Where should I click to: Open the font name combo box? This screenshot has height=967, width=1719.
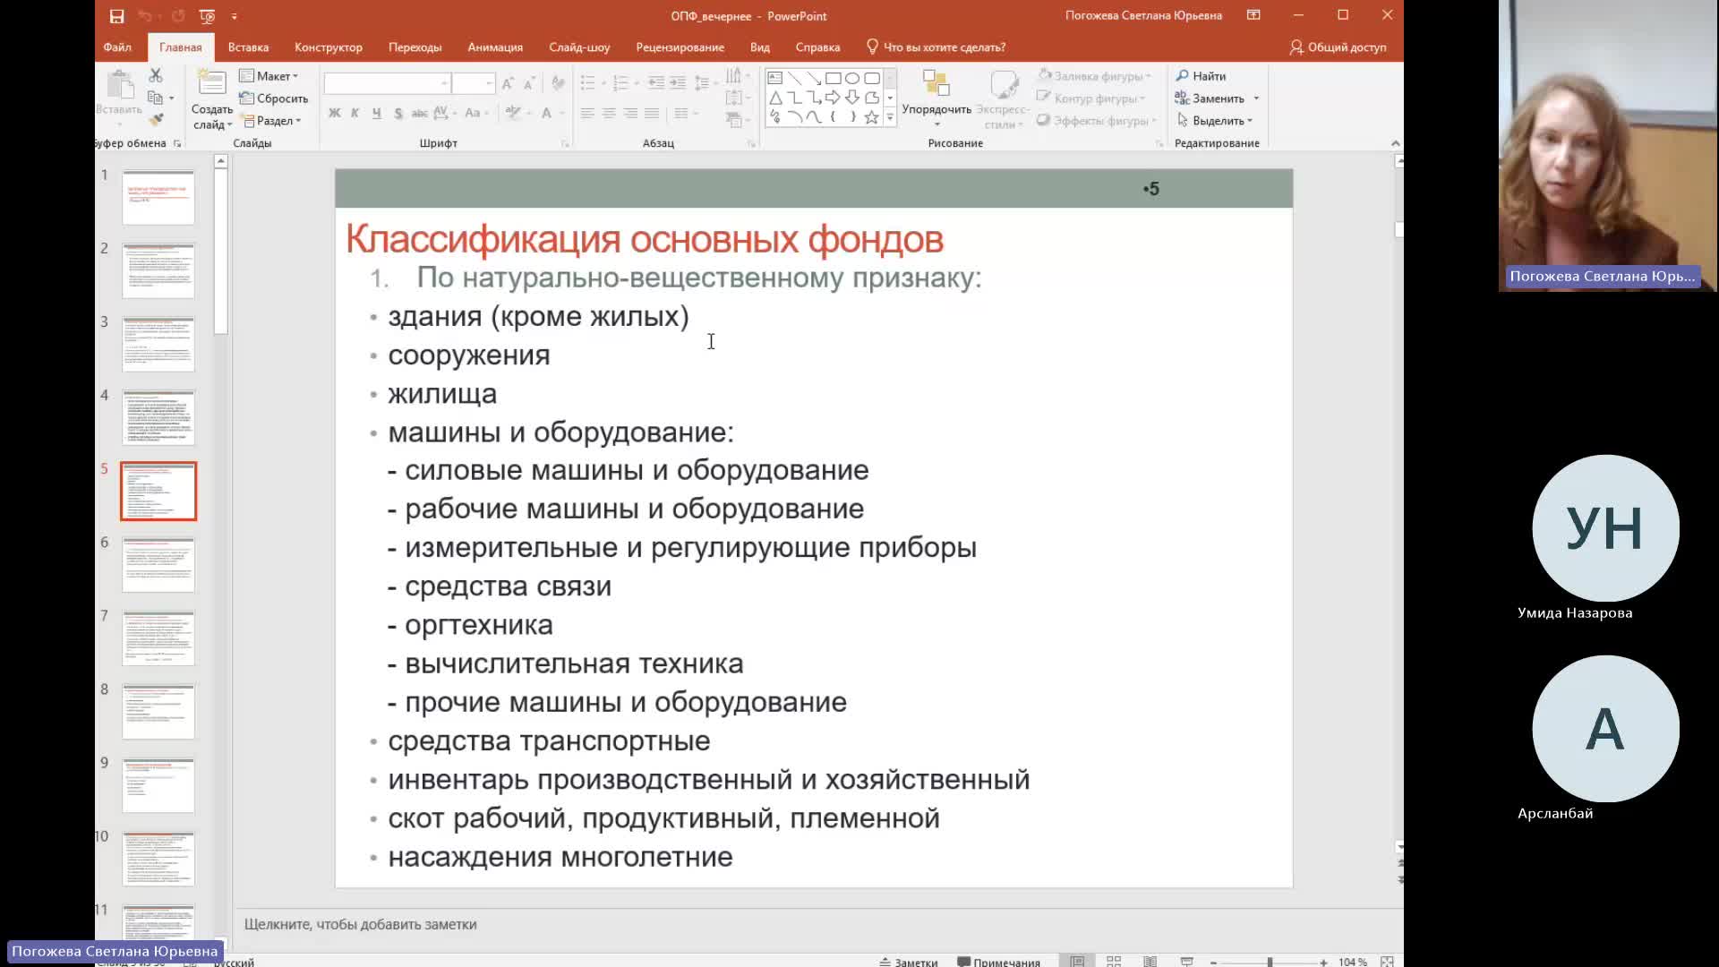tap(386, 83)
